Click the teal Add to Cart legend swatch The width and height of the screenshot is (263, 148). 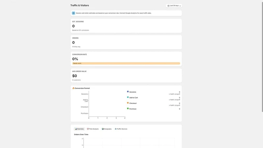[128, 97]
